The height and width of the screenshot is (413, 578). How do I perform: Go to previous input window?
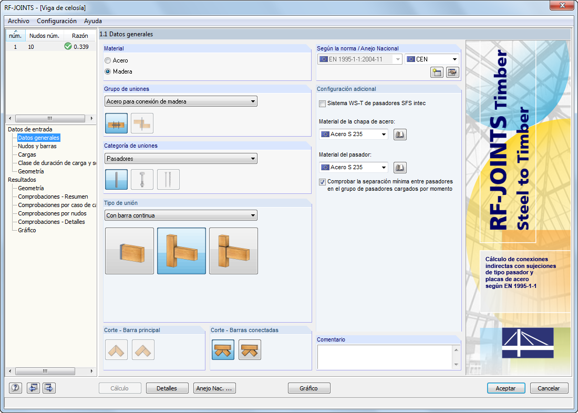pyautogui.click(x=33, y=388)
